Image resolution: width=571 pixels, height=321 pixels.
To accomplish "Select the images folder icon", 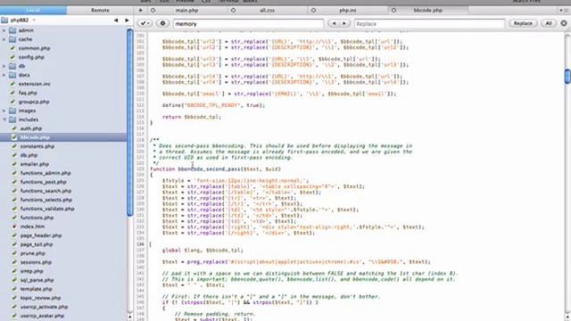I will [x=12, y=111].
